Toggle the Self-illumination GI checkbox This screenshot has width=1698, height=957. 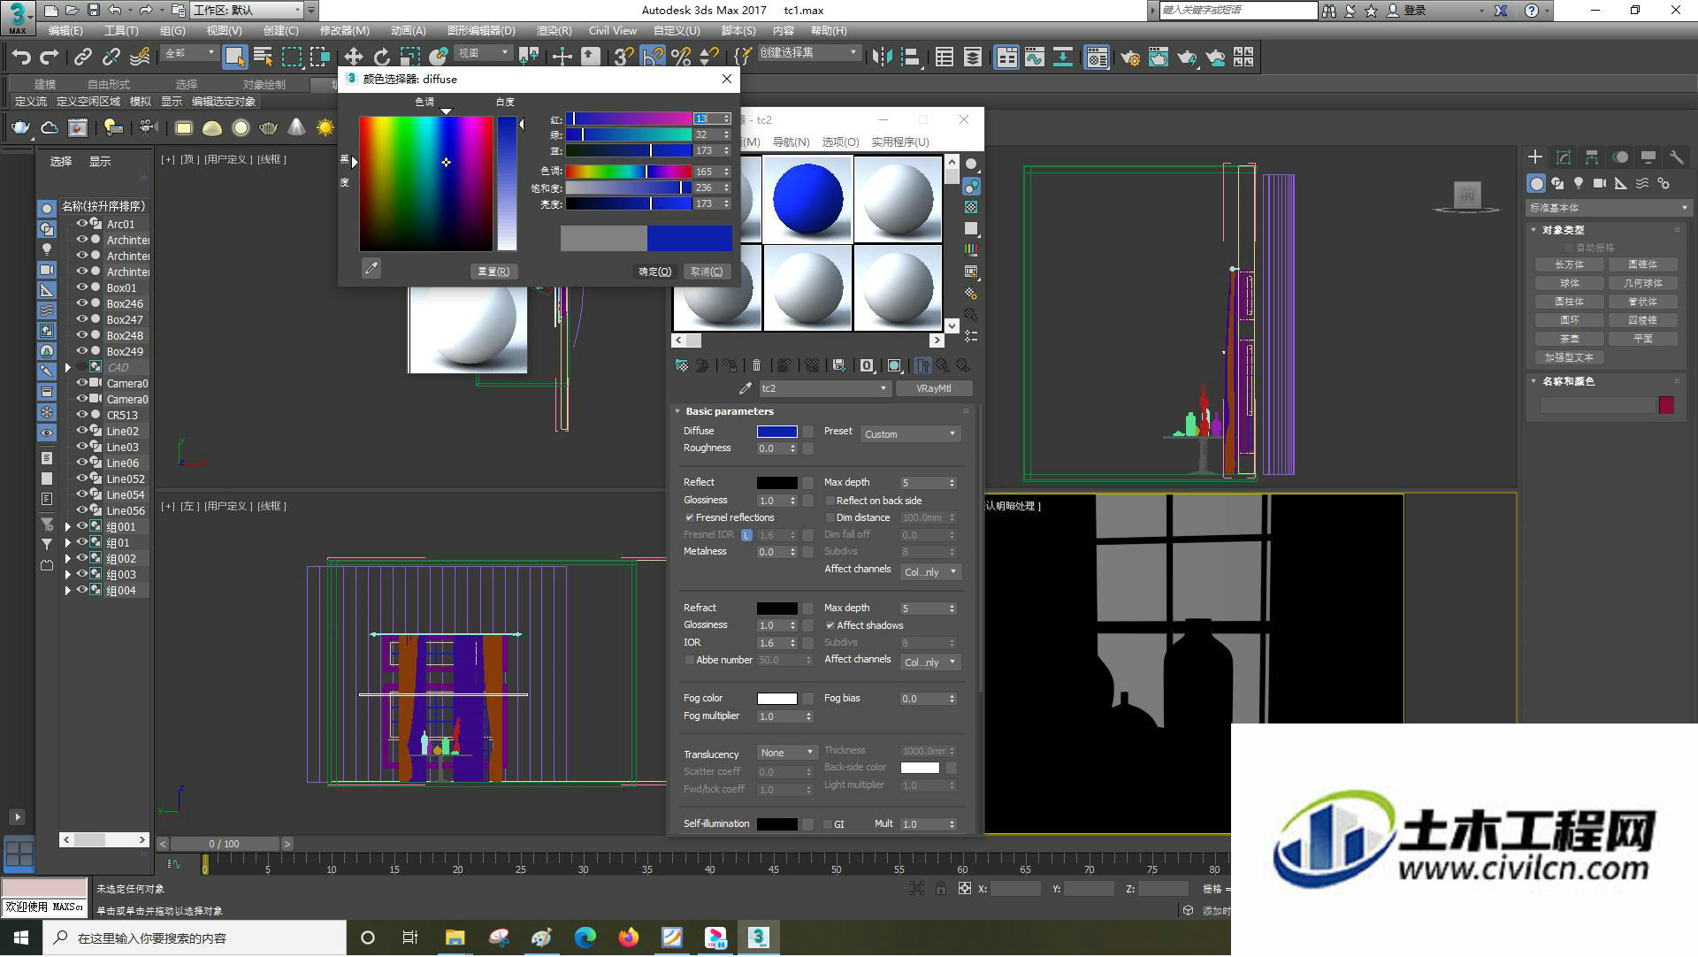(x=828, y=824)
